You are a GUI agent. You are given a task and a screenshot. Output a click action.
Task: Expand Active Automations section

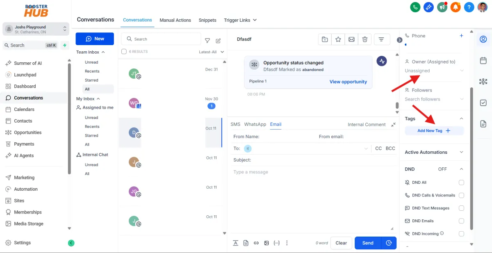[461, 152]
